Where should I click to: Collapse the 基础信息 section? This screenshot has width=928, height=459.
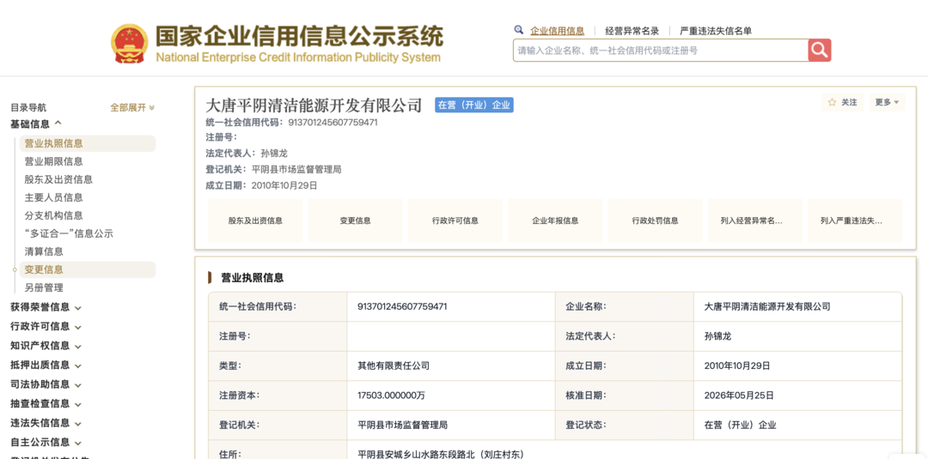tap(36, 124)
